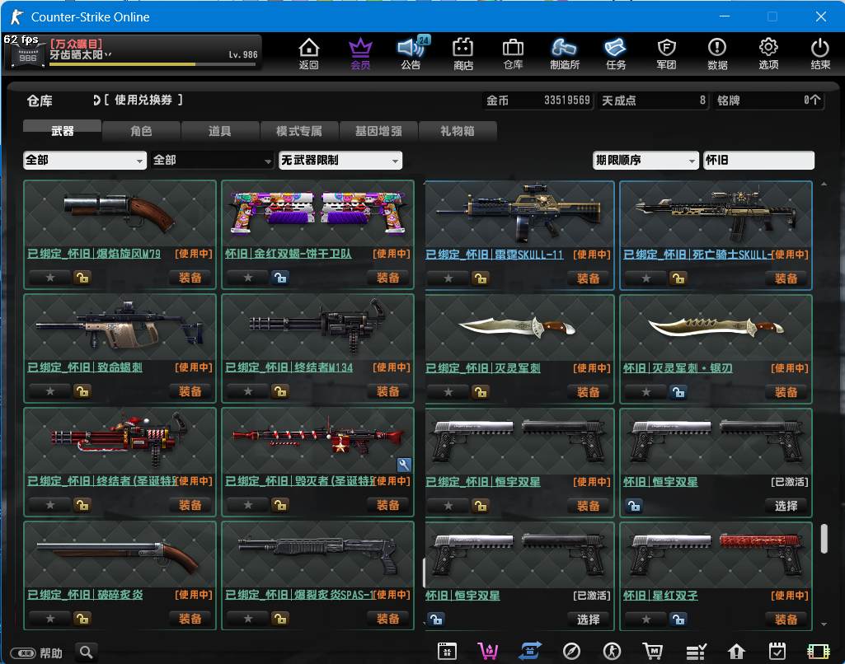Screen dimensions: 845x664
Task: Expand the 无武器限制 dropdown
Action: tap(340, 160)
